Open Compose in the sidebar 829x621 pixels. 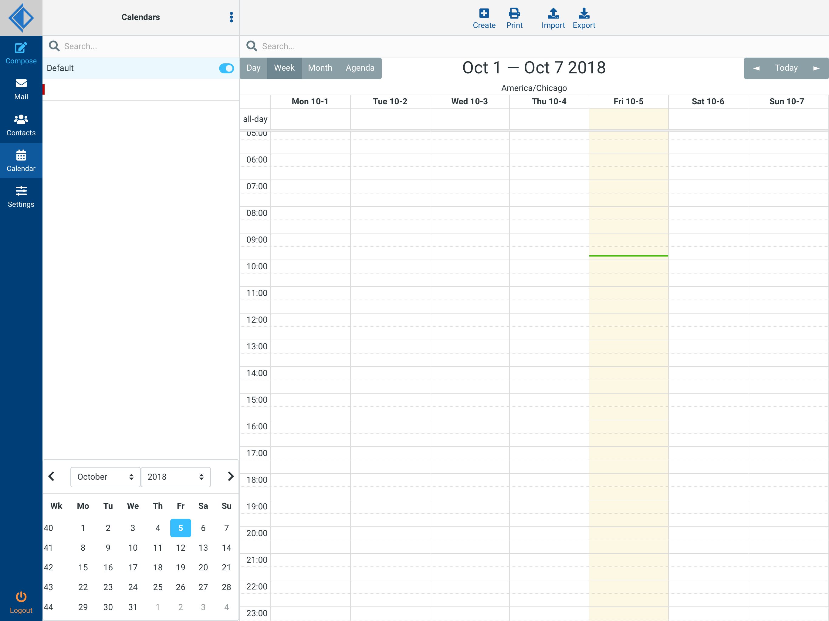point(21,53)
